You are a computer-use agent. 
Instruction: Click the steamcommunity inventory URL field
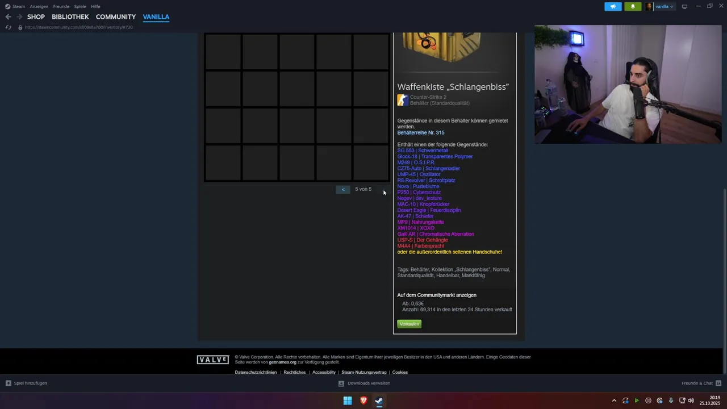(79, 27)
